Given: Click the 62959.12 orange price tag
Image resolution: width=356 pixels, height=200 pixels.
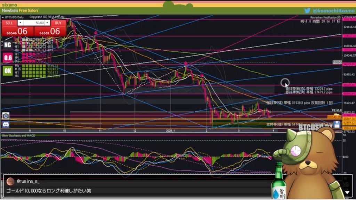Looking at the screenshot, I should (x=349, y=123).
